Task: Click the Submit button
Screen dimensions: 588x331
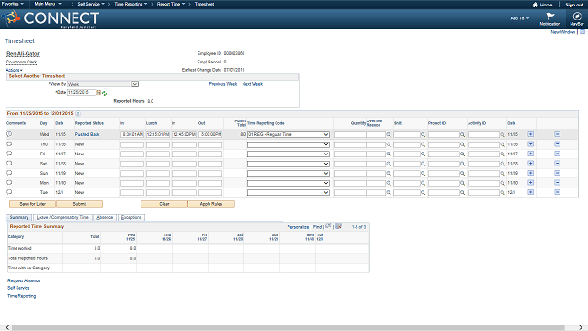Action: 80,204
